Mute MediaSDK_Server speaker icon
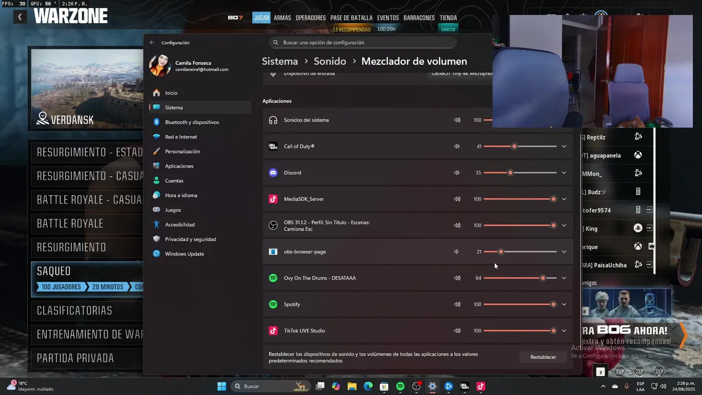 pos(457,199)
